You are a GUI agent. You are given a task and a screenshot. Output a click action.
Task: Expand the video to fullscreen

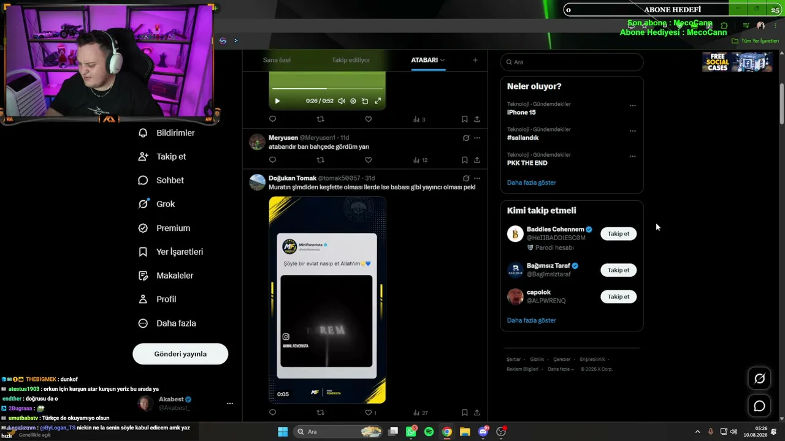[378, 101]
